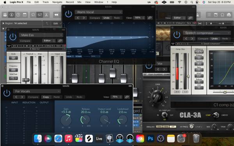
Task: Select previous preset arrow in Speech compressor
Action: point(186,39)
